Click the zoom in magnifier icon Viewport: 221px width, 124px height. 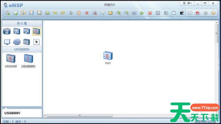tap(118, 13)
